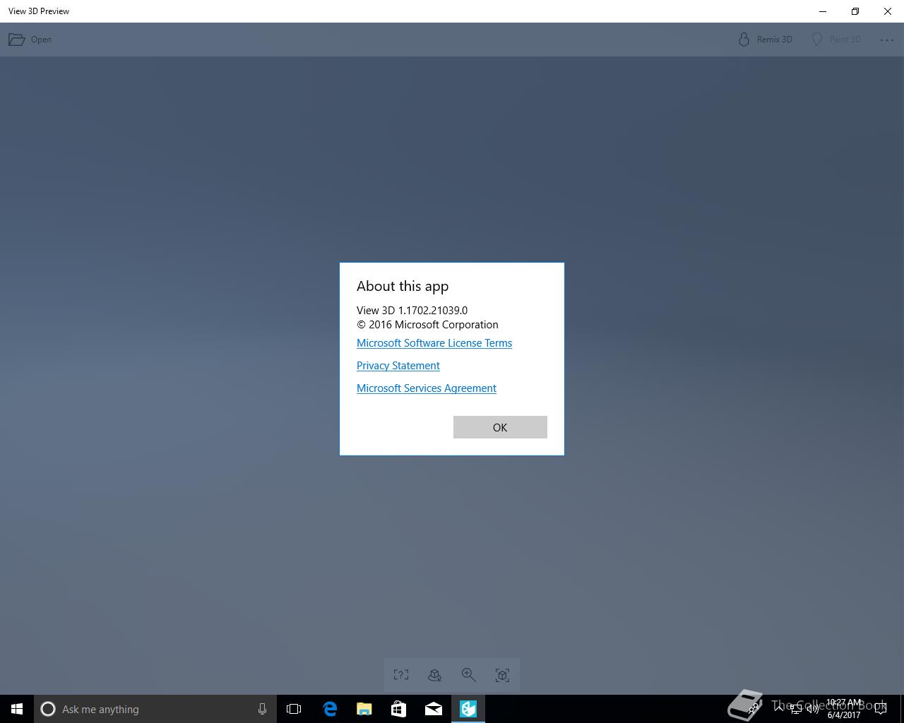Image resolution: width=904 pixels, height=723 pixels.
Task: Click the Cortana microphone icon
Action: (262, 709)
